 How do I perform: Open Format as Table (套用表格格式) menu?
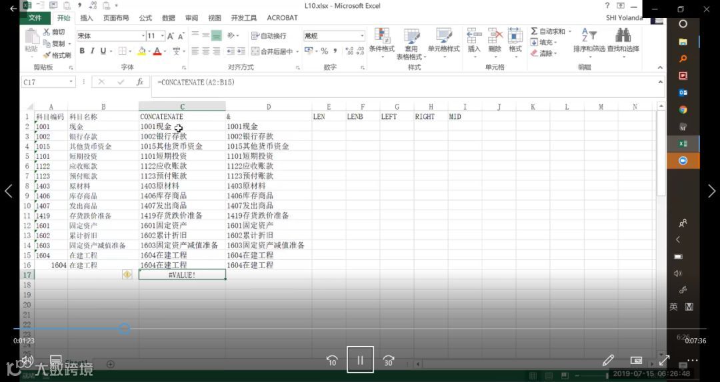click(411, 43)
